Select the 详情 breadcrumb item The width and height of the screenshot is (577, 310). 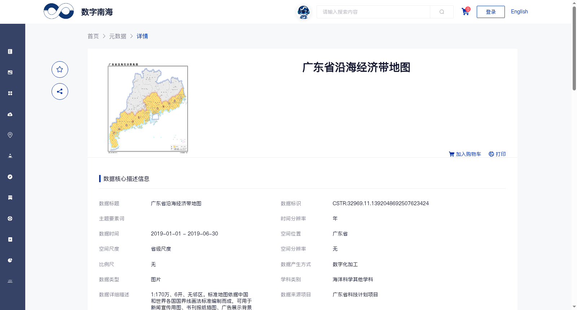(142, 36)
